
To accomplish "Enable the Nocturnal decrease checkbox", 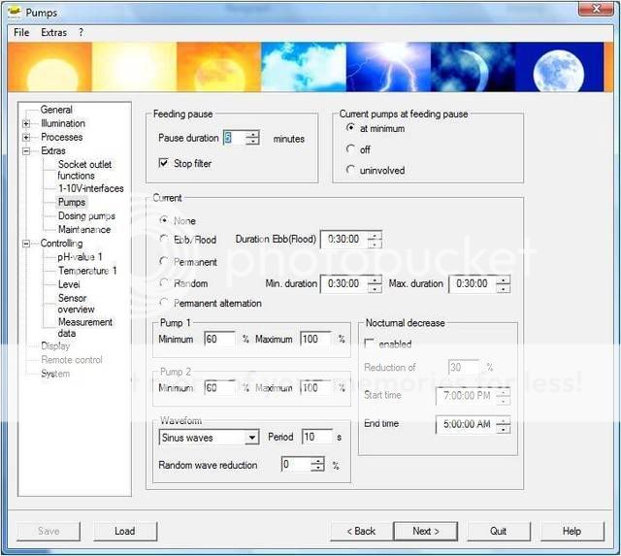I will [369, 343].
